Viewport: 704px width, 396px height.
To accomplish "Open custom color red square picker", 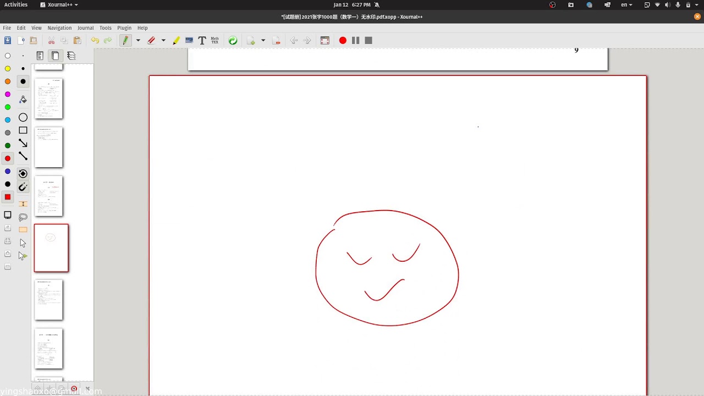I will pos(8,197).
